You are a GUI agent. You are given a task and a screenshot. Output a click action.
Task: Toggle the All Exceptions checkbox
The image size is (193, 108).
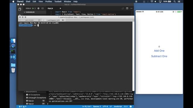[x=27, y=95]
